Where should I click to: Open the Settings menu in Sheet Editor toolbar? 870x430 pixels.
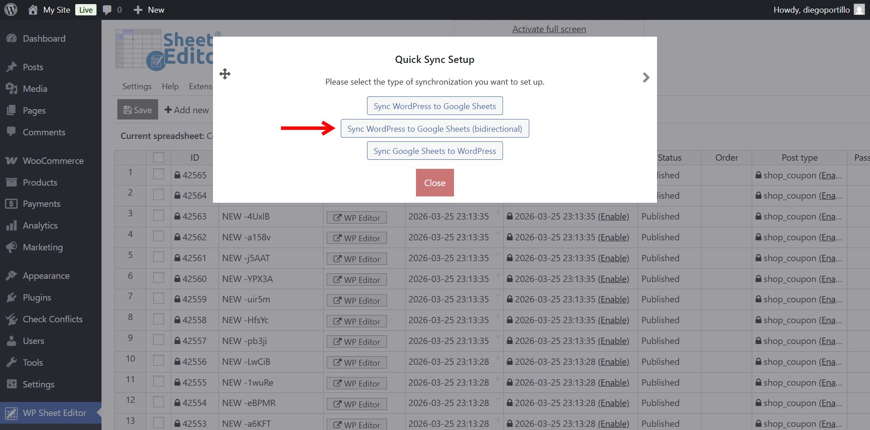coord(137,86)
